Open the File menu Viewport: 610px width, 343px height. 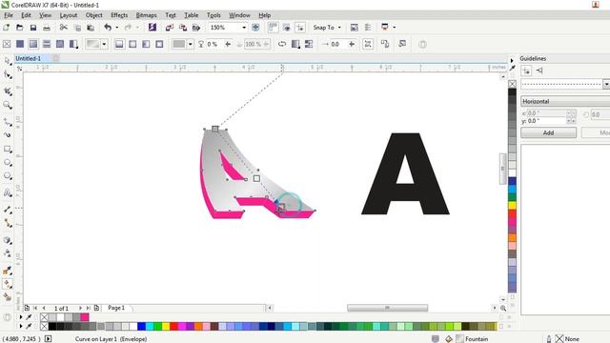tap(9, 15)
